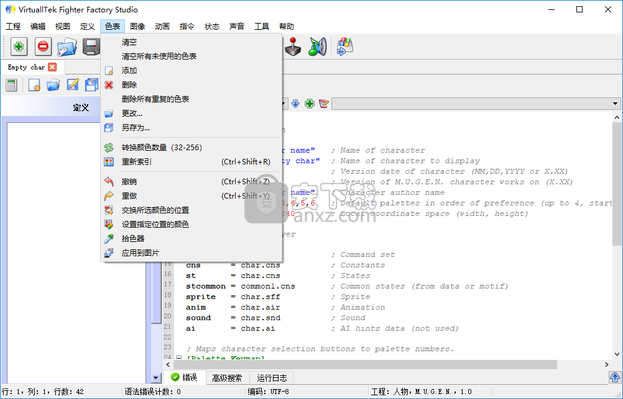Click the small green plus icon beside the combo box
This screenshot has width=623, height=399.
[310, 104]
